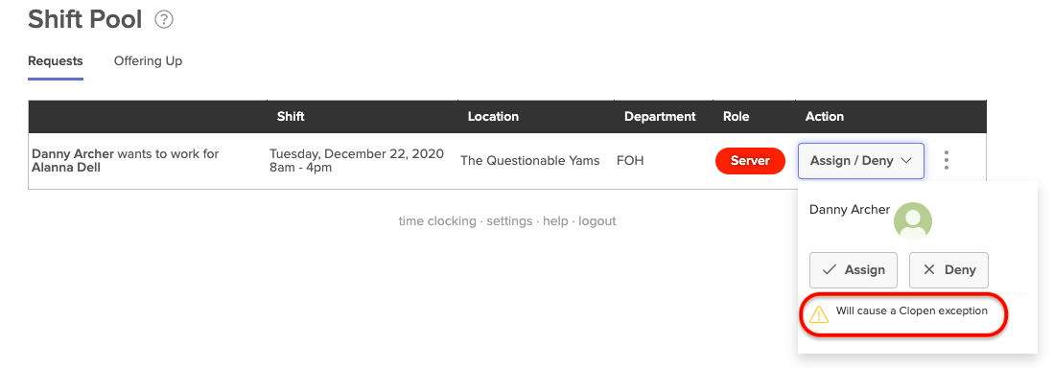The image size is (1053, 368).
Task: Switch to the Offering Up tab
Action: (x=148, y=61)
